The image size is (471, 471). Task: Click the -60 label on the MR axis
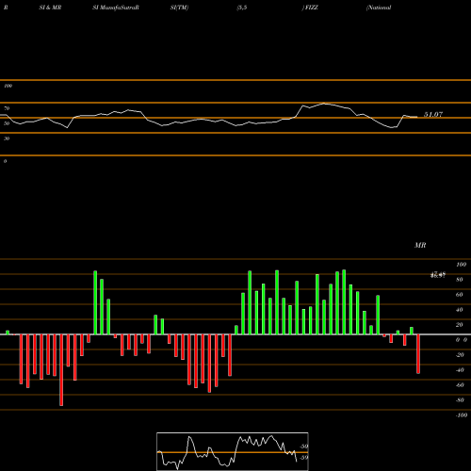[460, 385]
